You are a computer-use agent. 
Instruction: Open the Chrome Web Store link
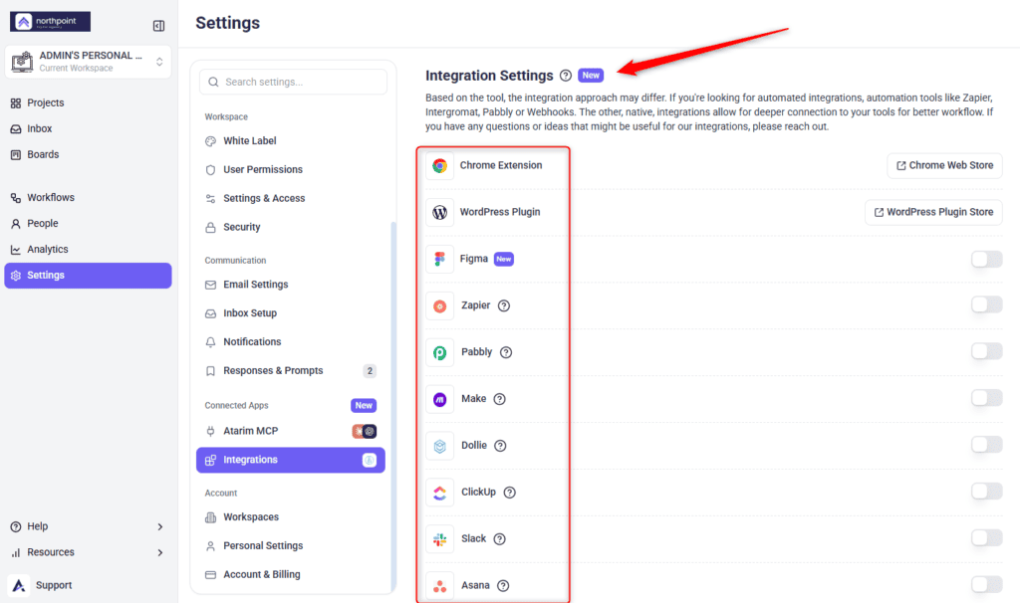tap(944, 166)
